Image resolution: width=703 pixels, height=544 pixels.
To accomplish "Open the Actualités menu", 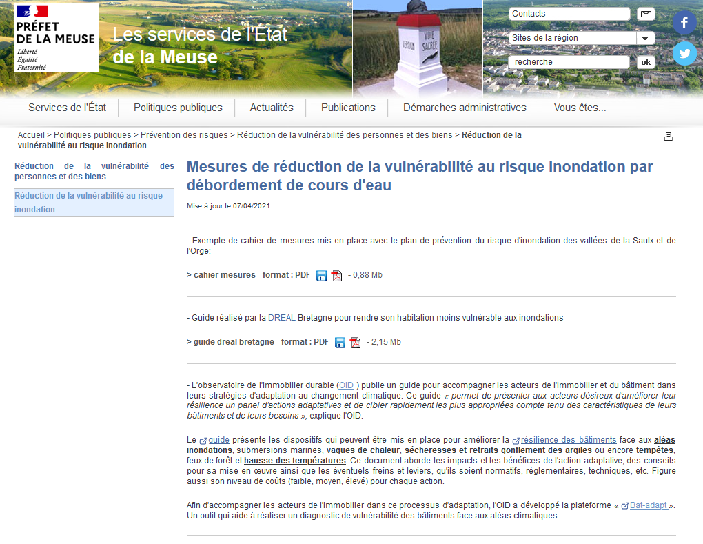I will tap(272, 108).
